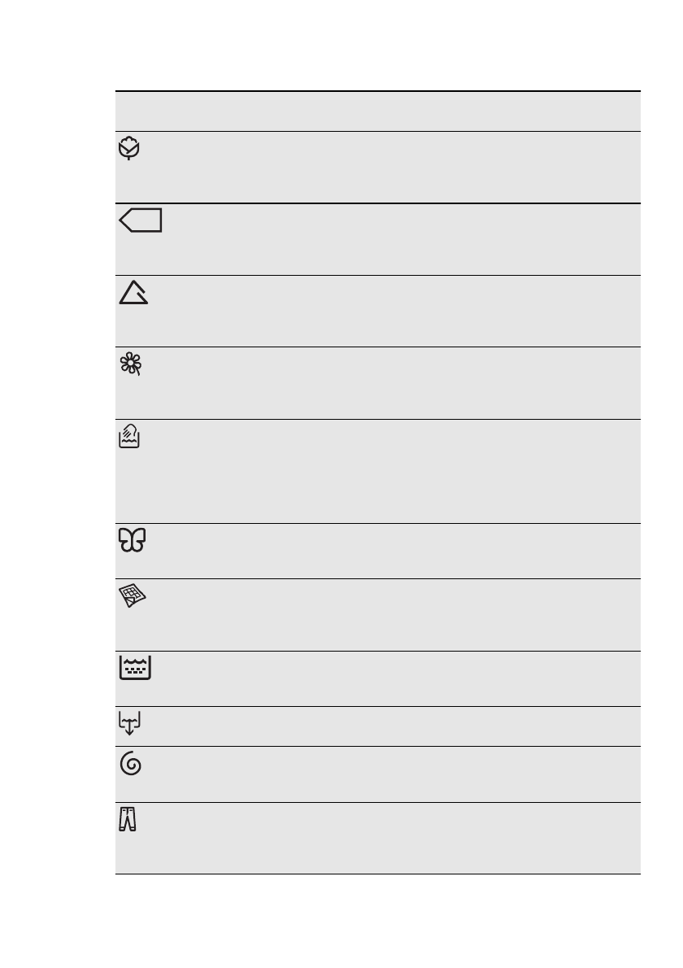Click blank row area next to butterfly

390,551
